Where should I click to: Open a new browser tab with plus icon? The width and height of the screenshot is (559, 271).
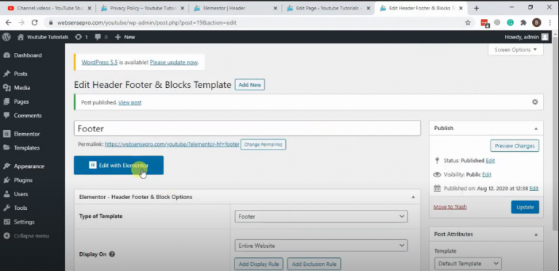[x=476, y=8]
